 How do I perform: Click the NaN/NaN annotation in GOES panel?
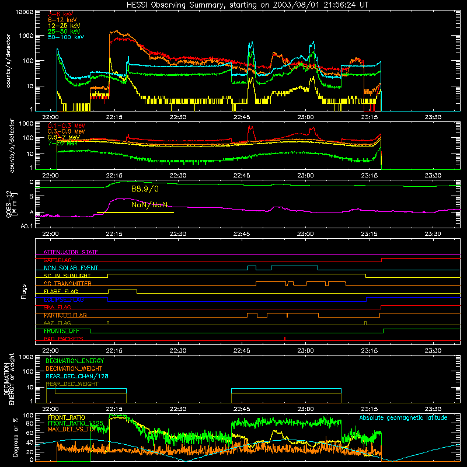click(149, 205)
